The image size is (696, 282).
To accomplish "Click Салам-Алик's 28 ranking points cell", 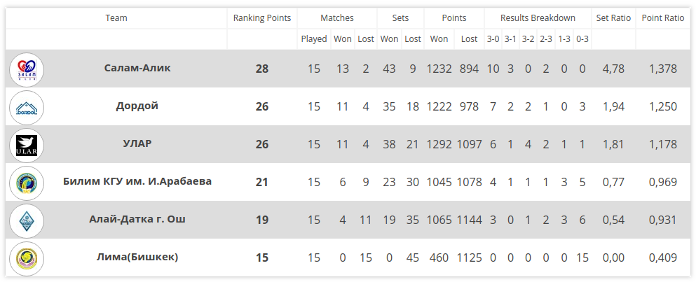I will [x=262, y=69].
